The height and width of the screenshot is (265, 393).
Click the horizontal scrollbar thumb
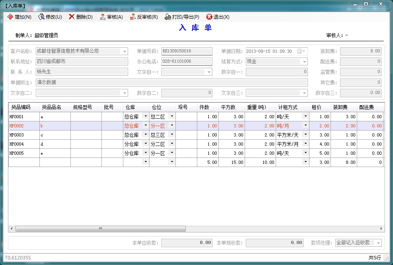100,229
